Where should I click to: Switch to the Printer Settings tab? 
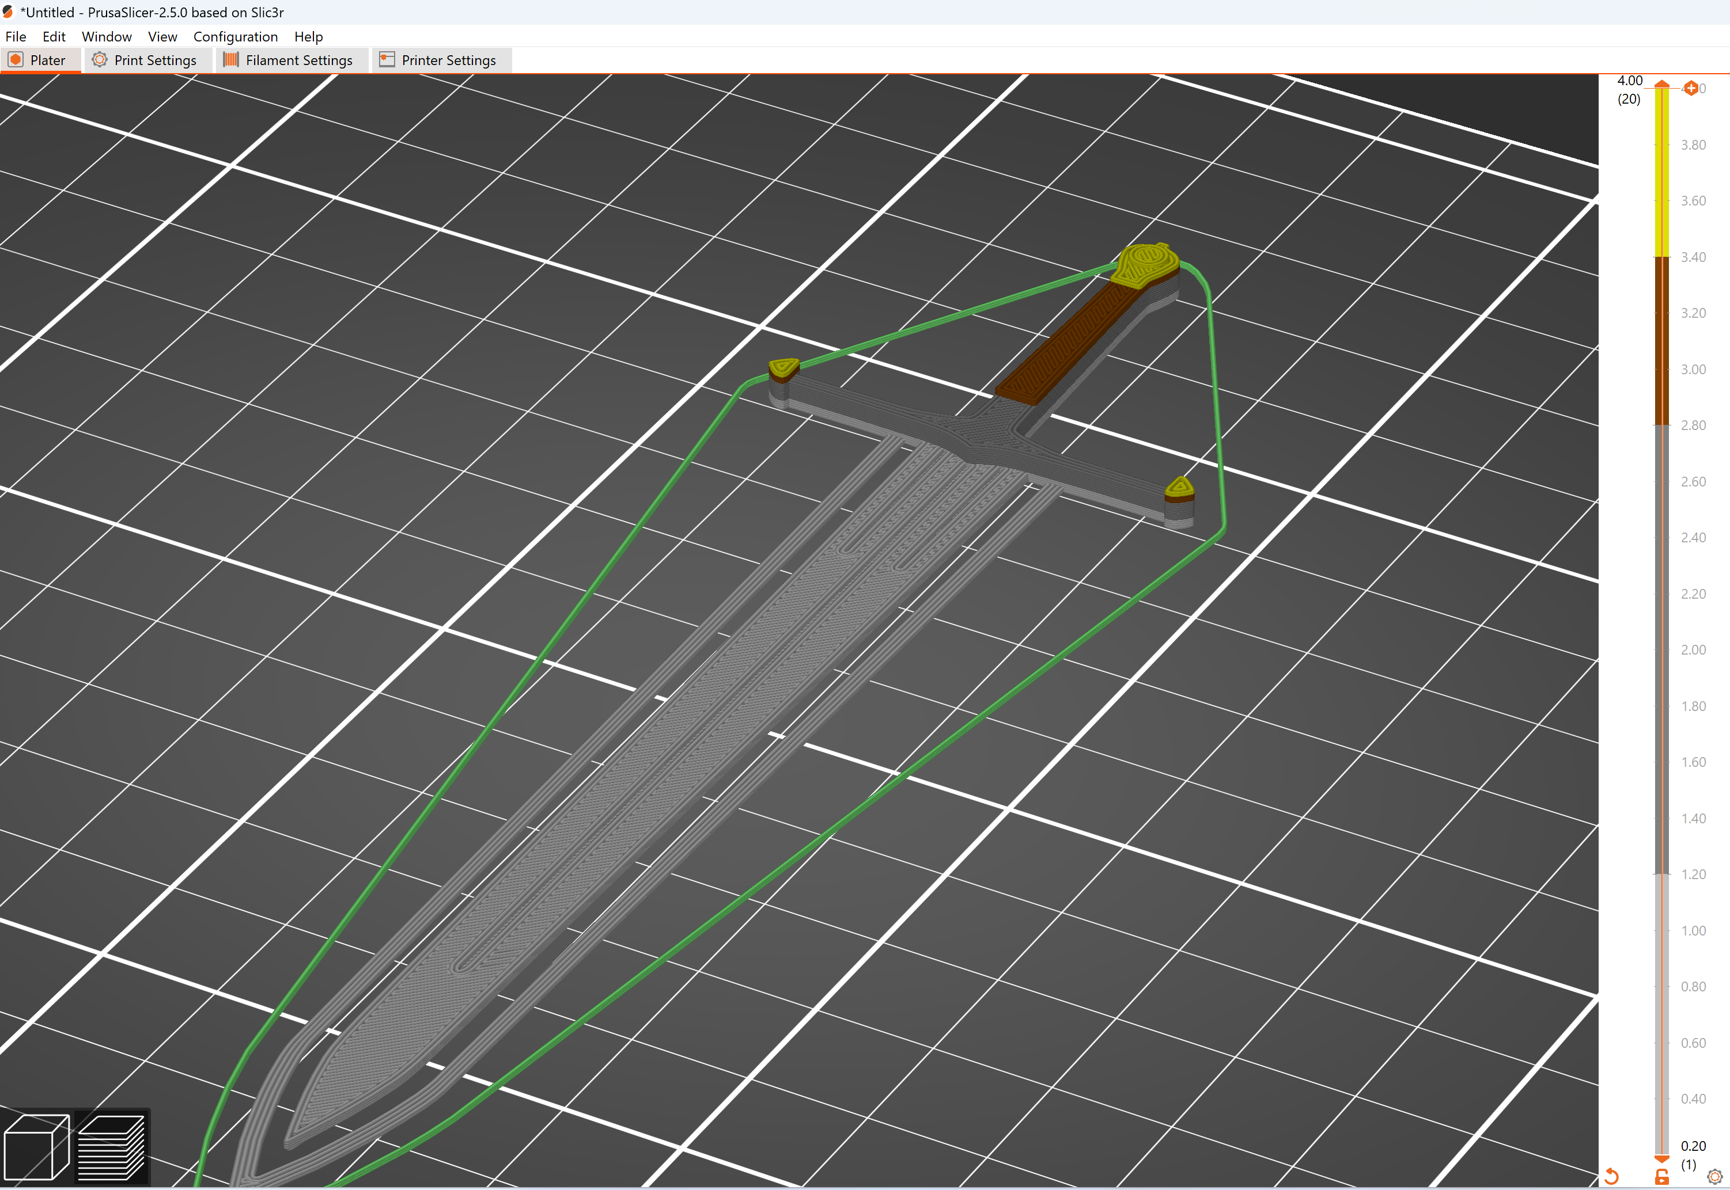click(442, 60)
